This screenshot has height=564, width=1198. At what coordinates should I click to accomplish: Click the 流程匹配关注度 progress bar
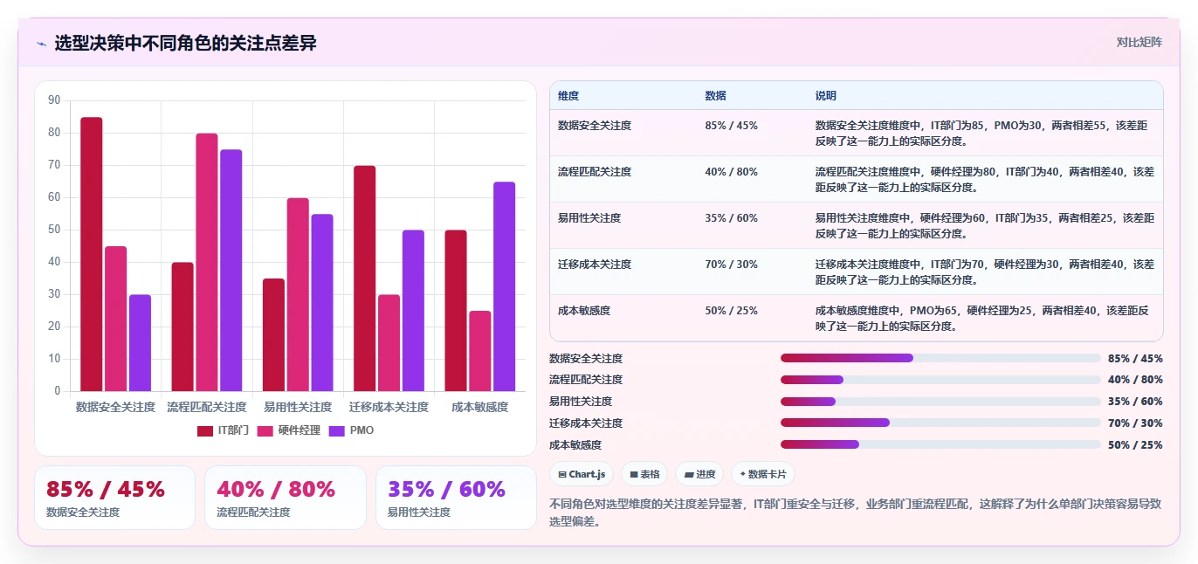pyautogui.click(x=940, y=380)
